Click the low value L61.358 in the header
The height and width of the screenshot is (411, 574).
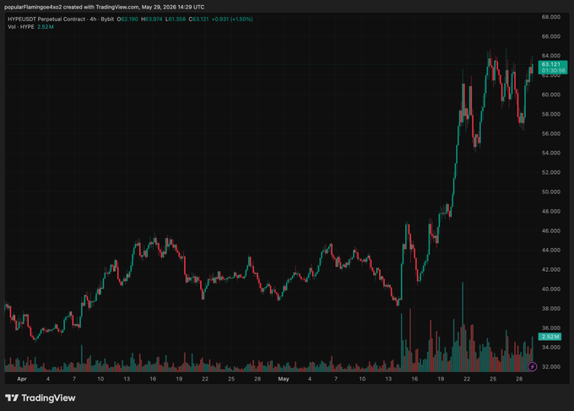pos(176,19)
